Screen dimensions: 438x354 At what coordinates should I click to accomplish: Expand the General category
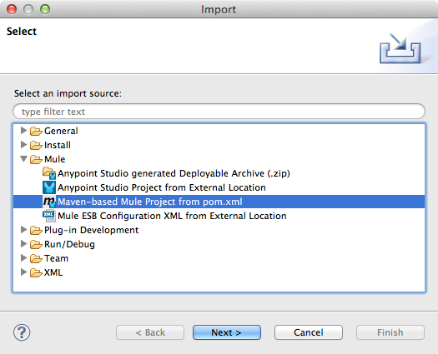pos(23,130)
